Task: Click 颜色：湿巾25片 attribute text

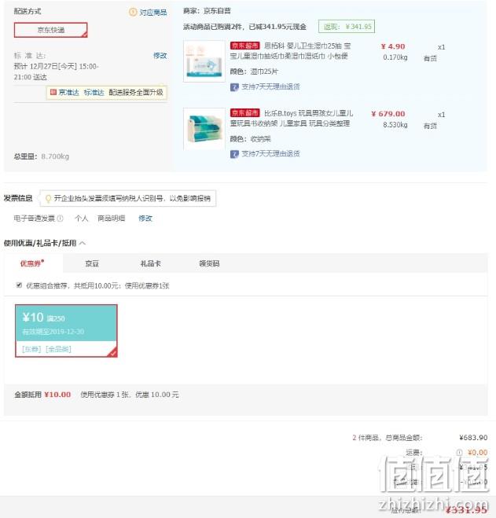Action: coord(254,72)
